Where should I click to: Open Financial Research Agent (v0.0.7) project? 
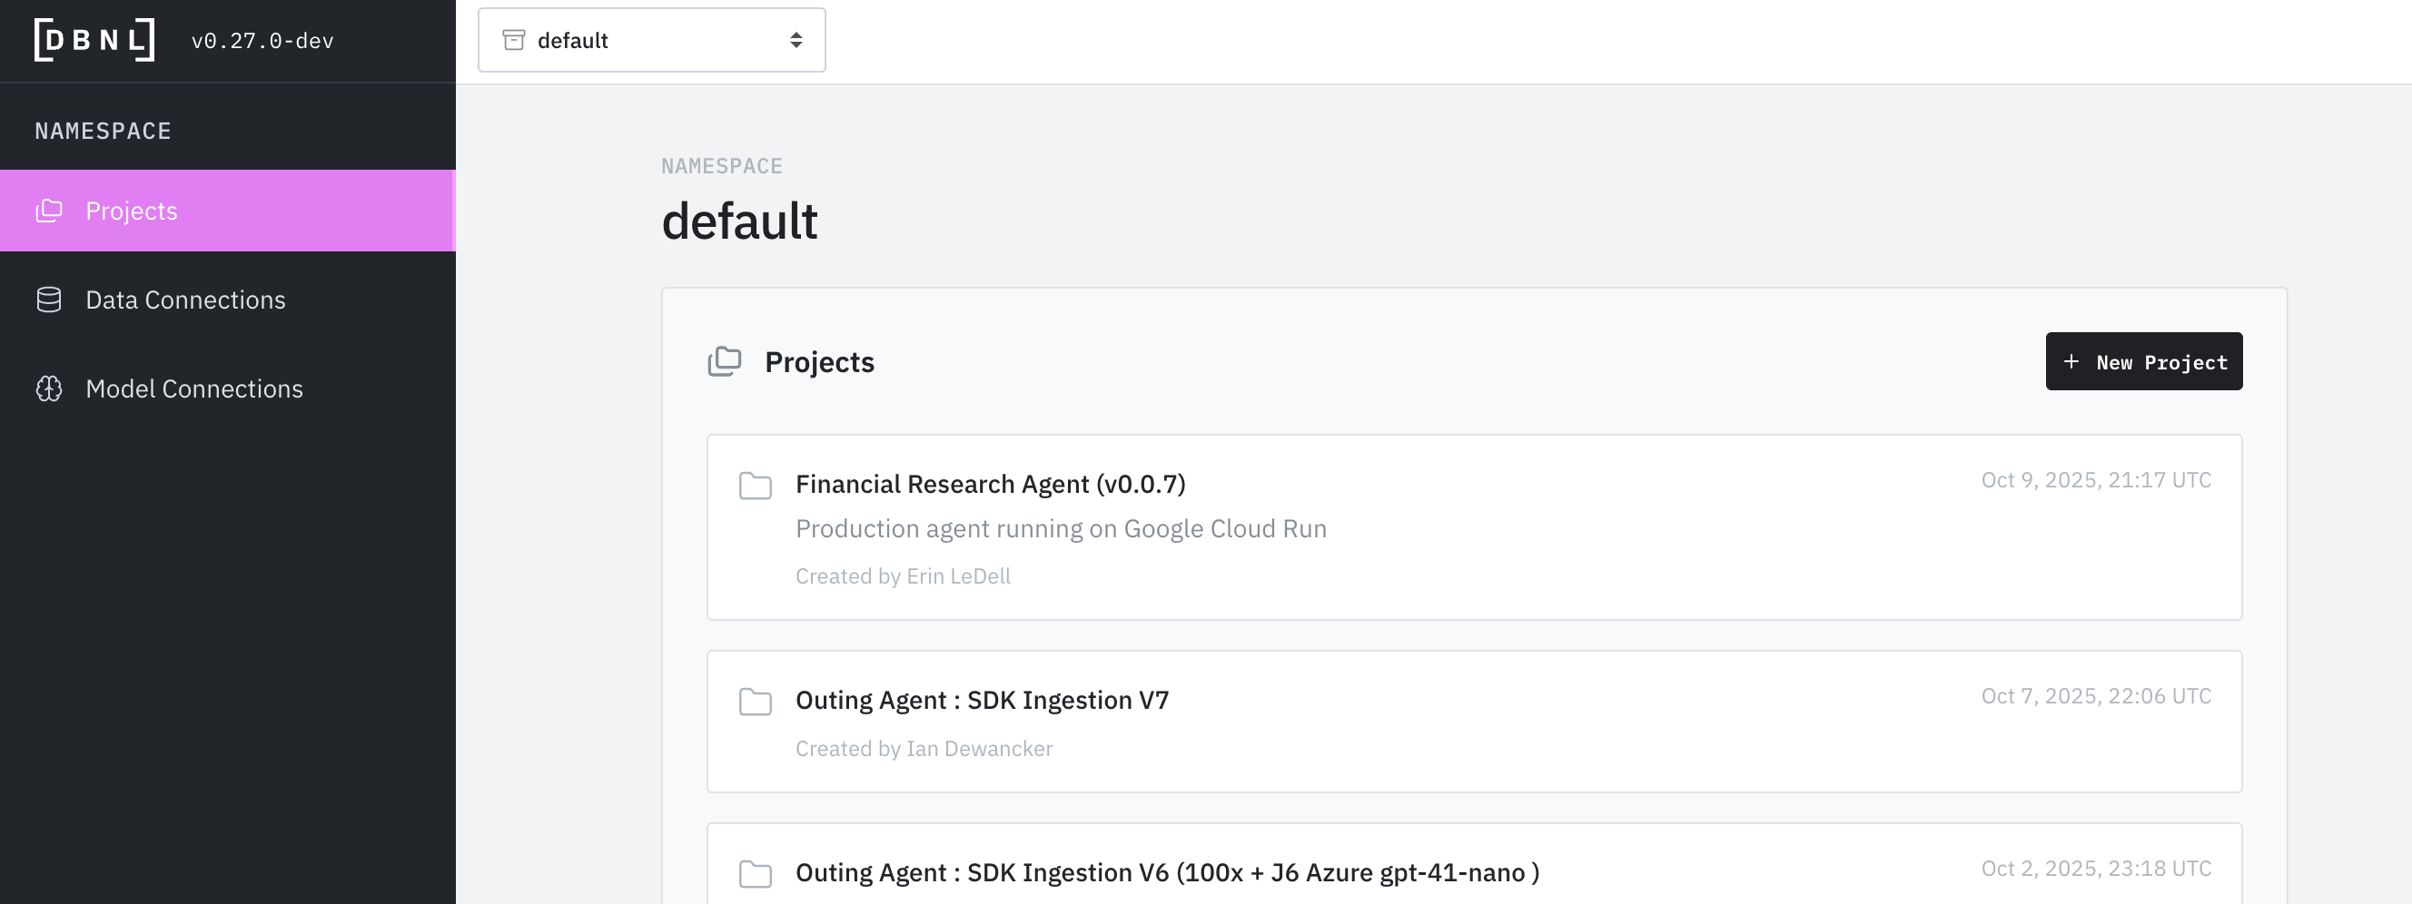pyautogui.click(x=990, y=484)
